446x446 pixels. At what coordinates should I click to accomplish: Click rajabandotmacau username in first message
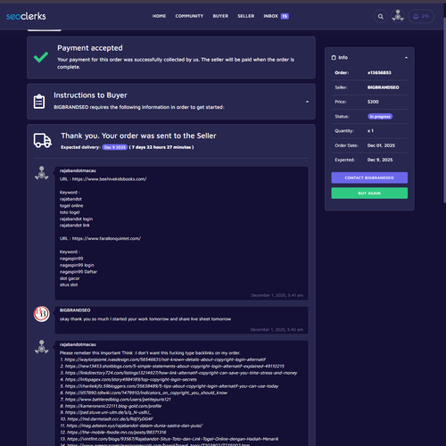(x=78, y=170)
